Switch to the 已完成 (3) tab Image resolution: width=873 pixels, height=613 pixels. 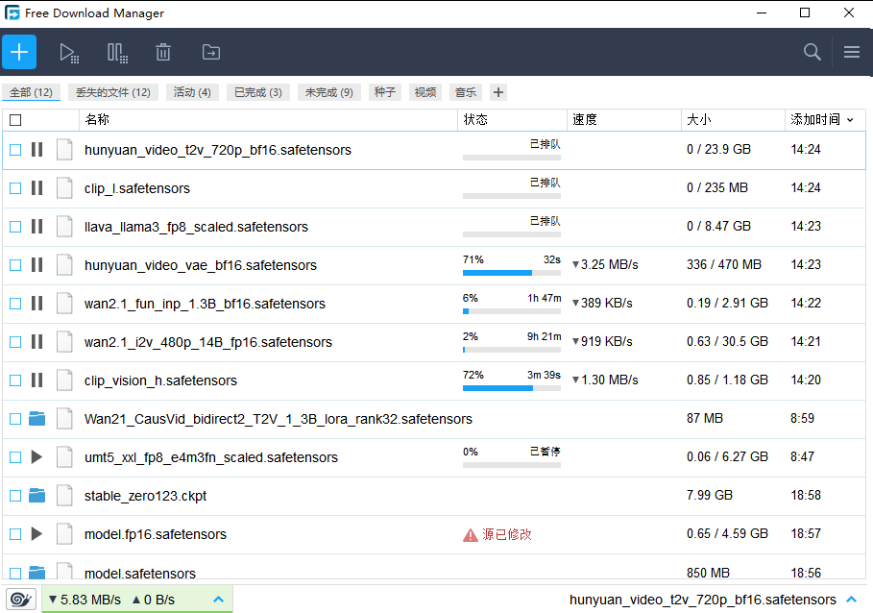tap(258, 92)
